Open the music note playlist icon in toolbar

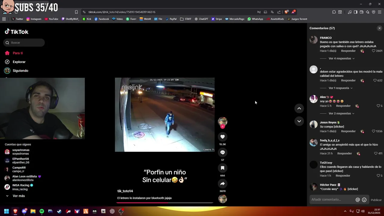(x=349, y=12)
